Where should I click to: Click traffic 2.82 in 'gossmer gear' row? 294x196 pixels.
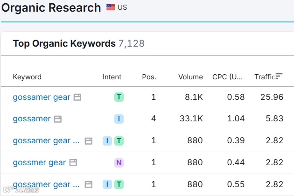(x=274, y=162)
